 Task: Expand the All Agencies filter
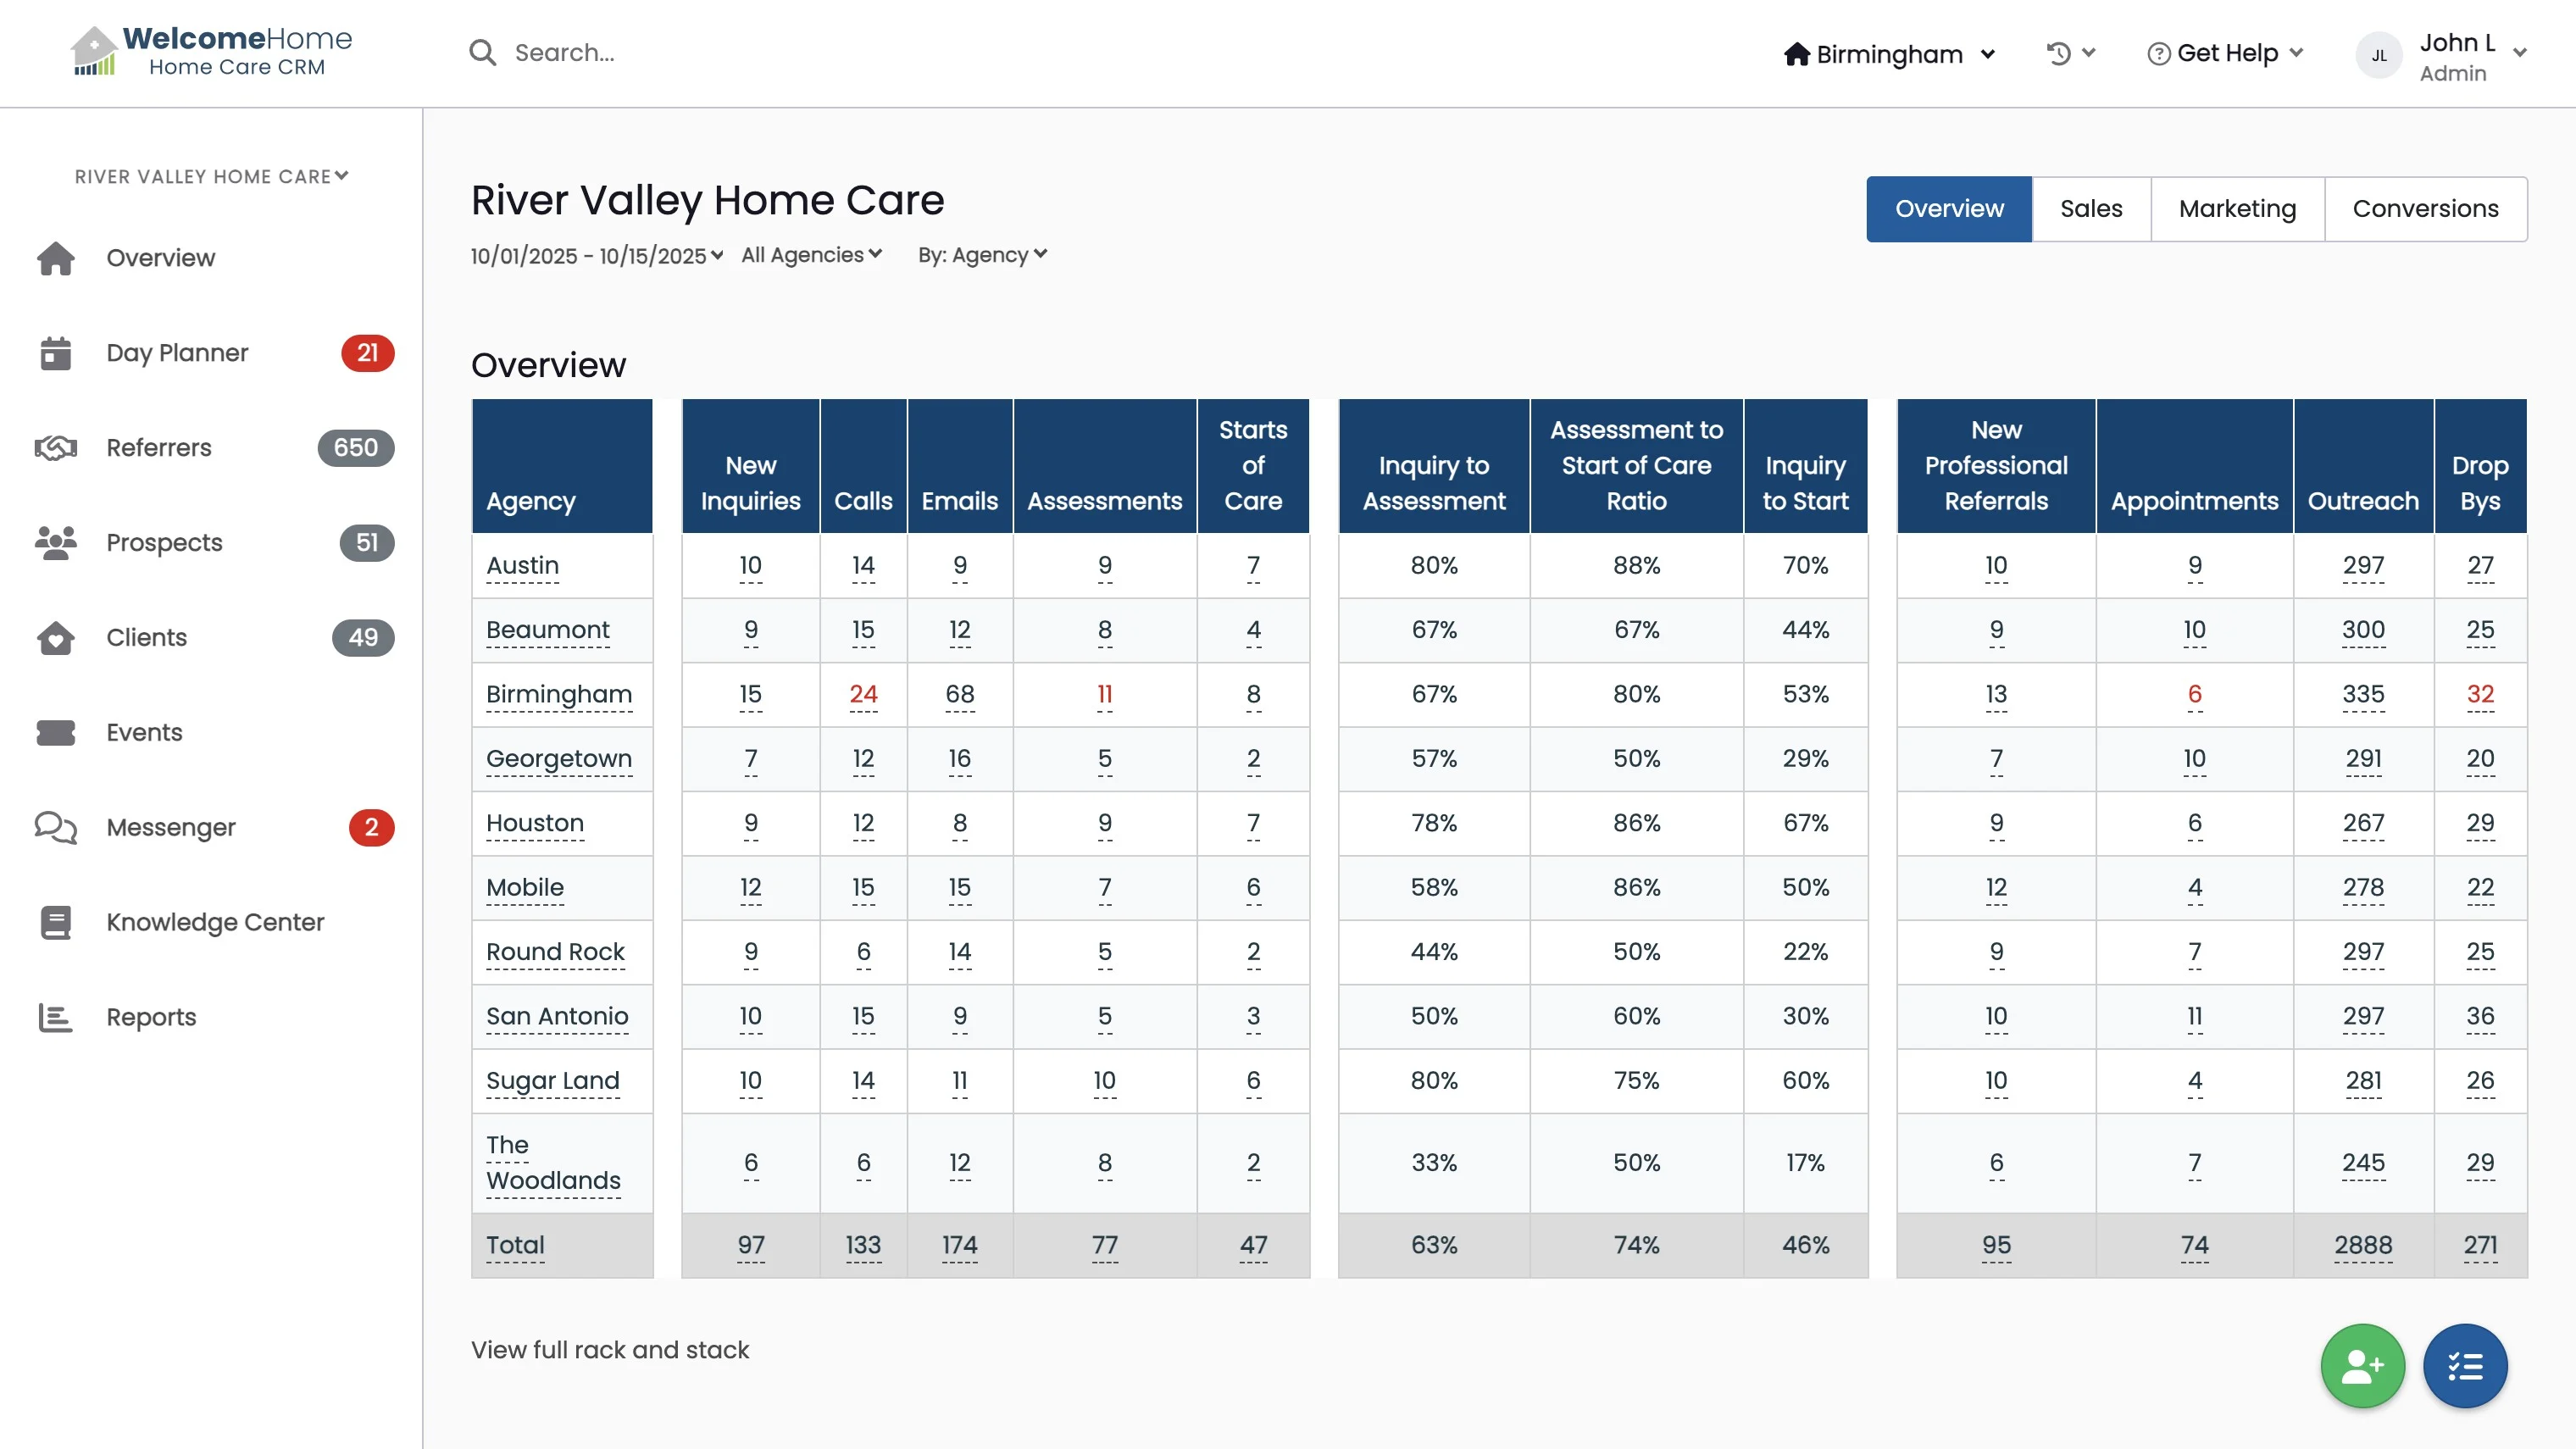[x=811, y=255]
